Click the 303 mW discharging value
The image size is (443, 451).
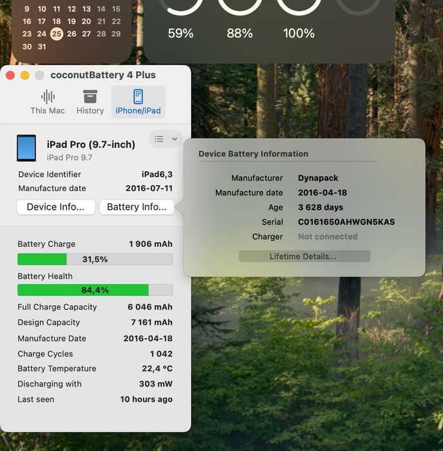(x=156, y=384)
